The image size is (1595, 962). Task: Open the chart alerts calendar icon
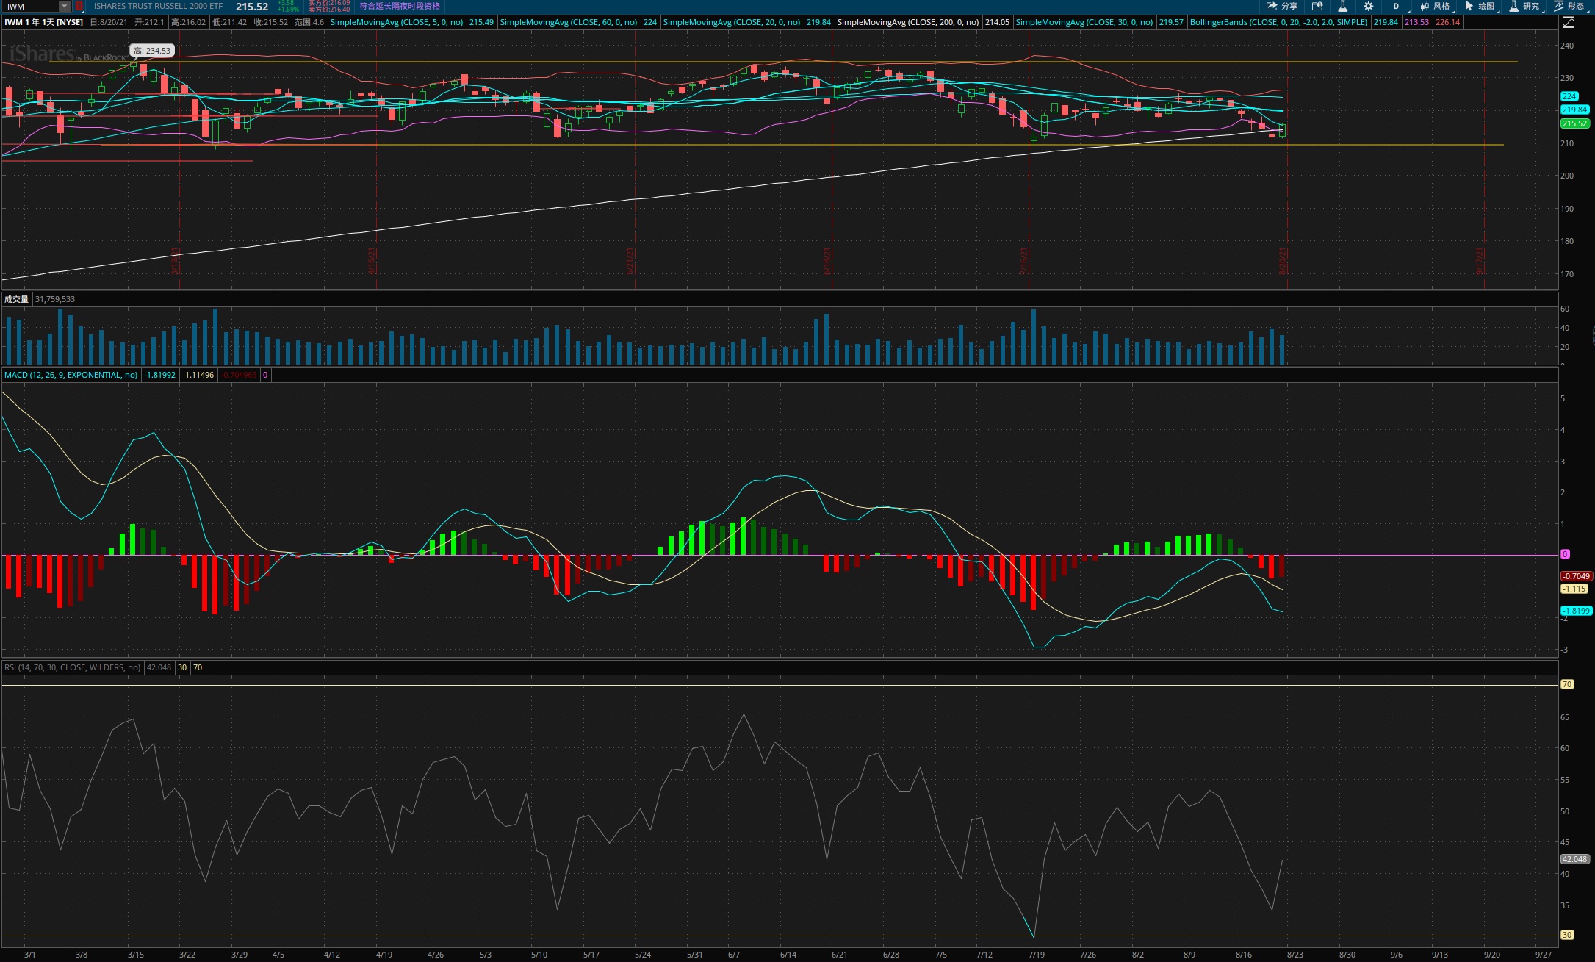coord(1317,6)
